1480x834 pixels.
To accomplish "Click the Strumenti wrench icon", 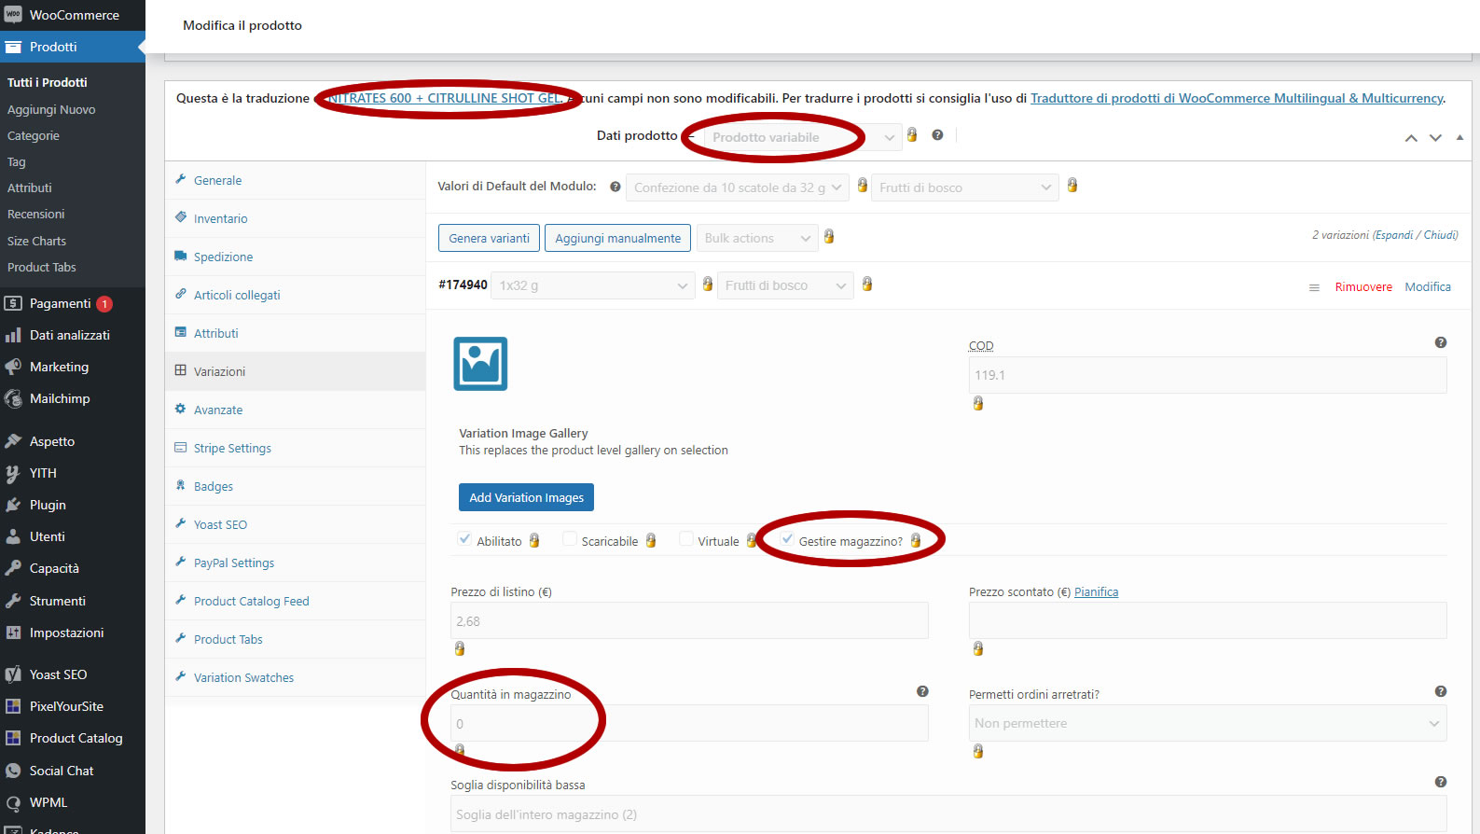I will 13,601.
